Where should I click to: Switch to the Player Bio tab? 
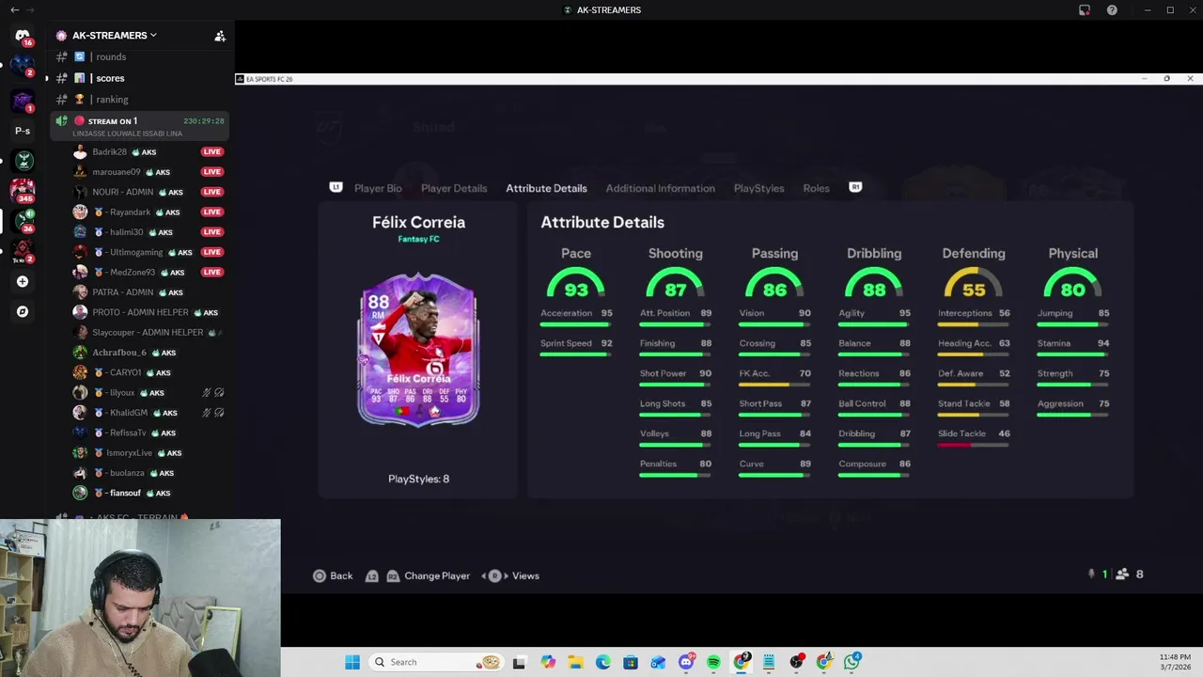(x=378, y=188)
